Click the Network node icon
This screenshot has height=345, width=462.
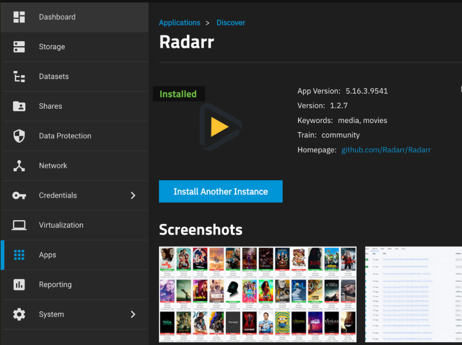coord(19,165)
